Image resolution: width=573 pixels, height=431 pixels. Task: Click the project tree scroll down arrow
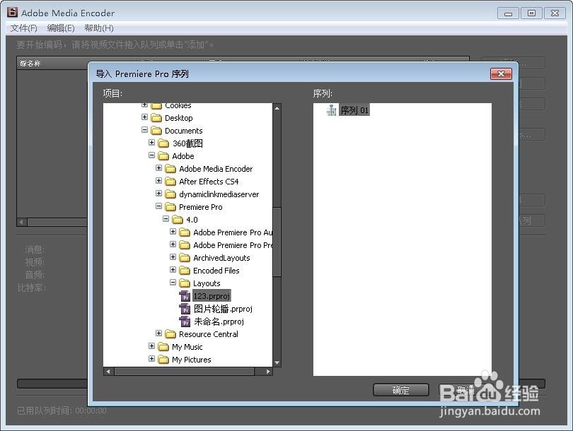(277, 362)
